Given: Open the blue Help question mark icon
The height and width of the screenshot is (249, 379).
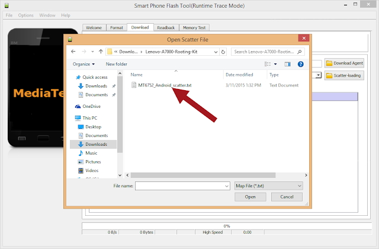Looking at the screenshot, I should (300, 64).
